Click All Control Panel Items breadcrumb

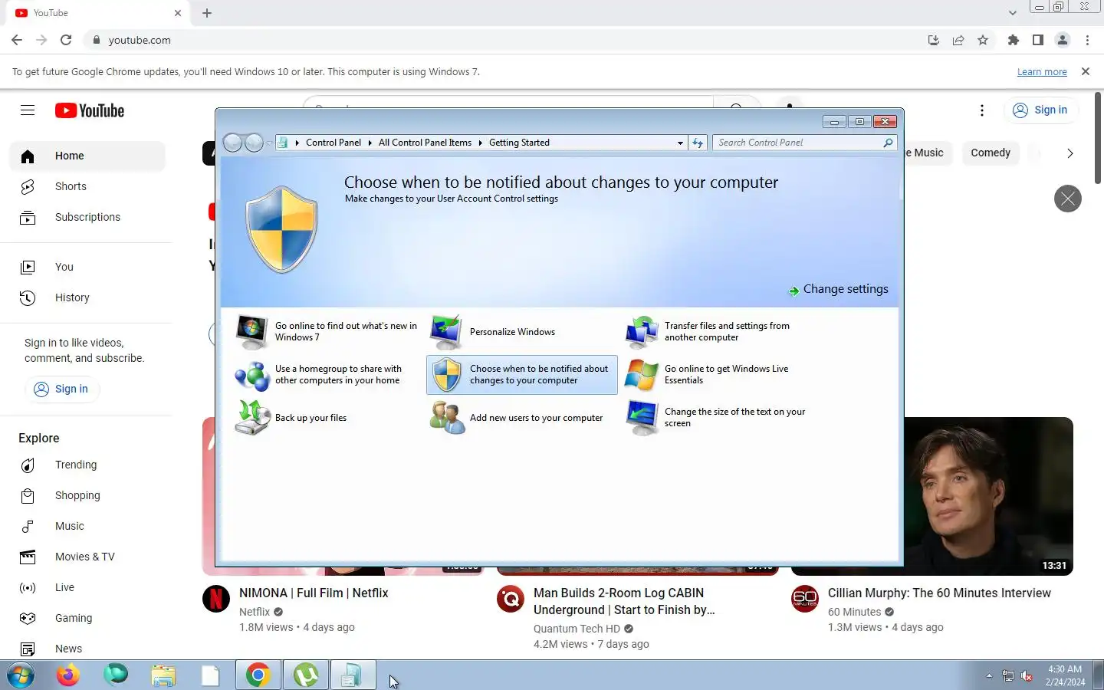click(x=425, y=143)
